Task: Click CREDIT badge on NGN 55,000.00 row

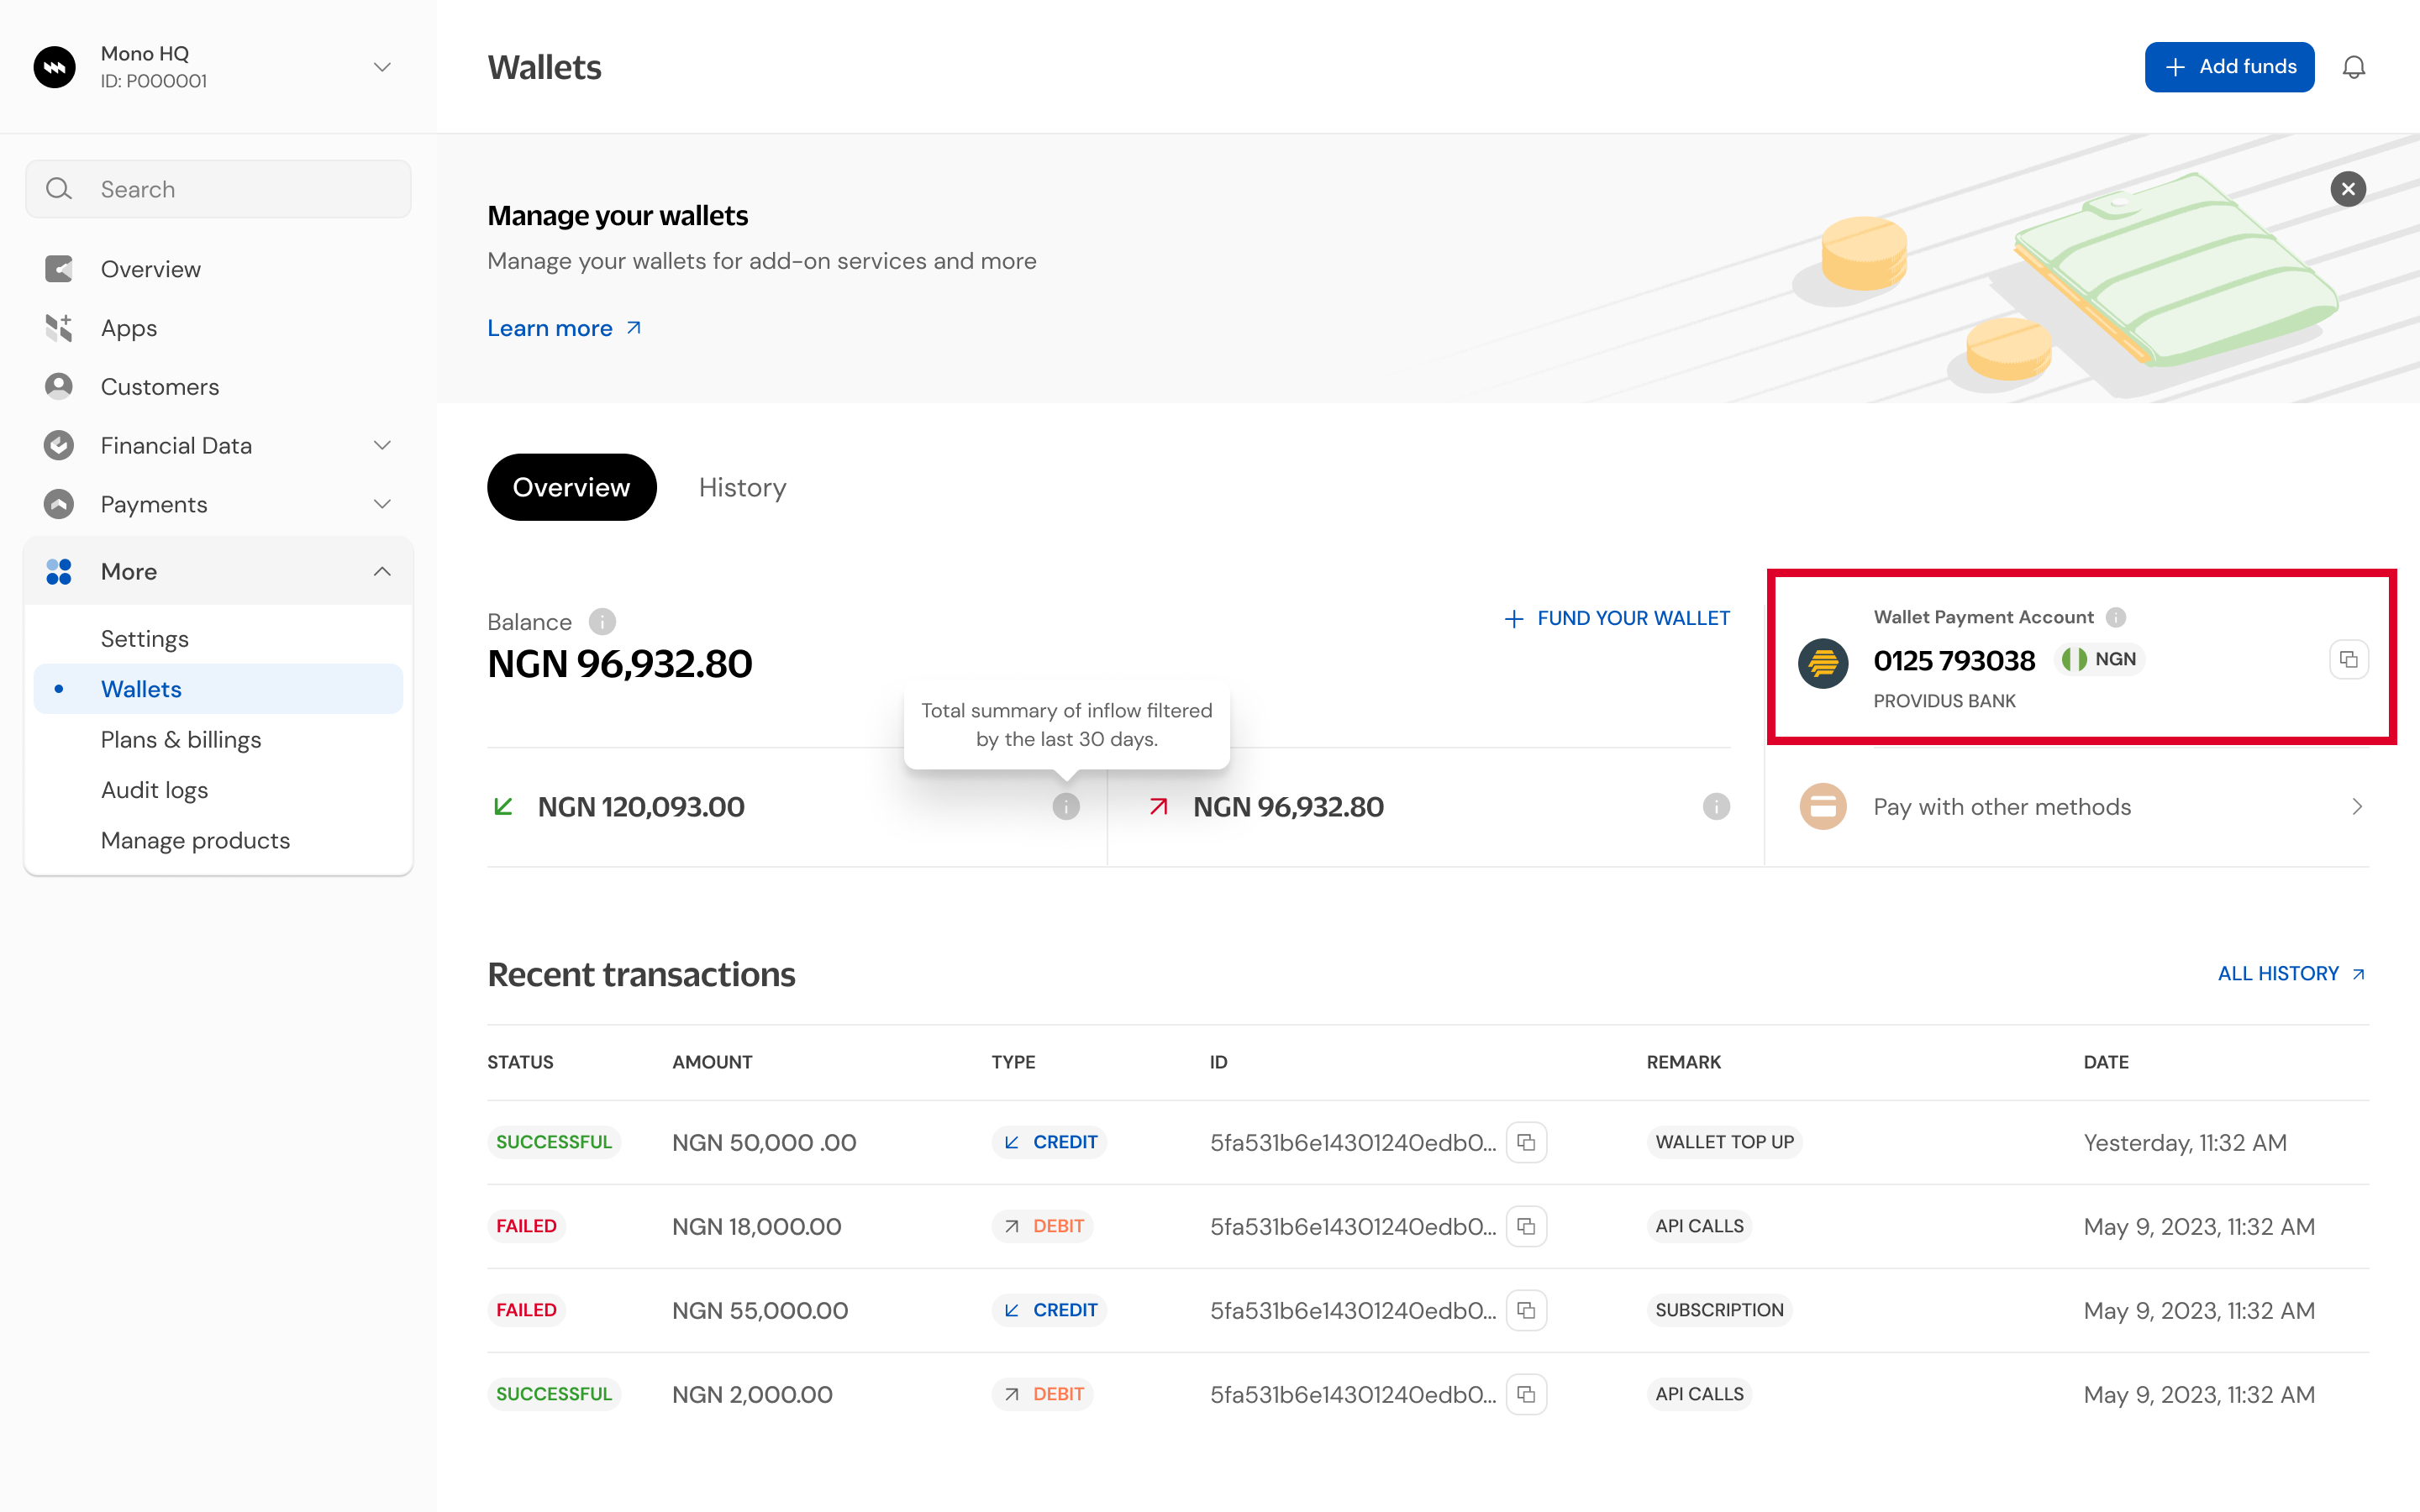Action: tap(1049, 1310)
